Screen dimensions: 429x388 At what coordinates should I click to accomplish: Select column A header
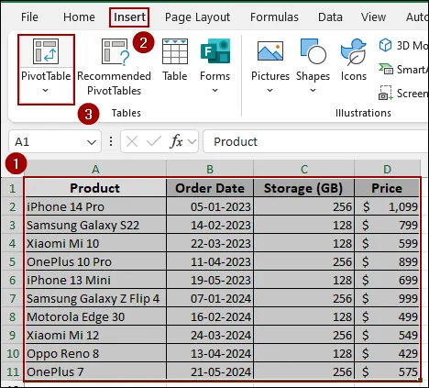(95, 169)
